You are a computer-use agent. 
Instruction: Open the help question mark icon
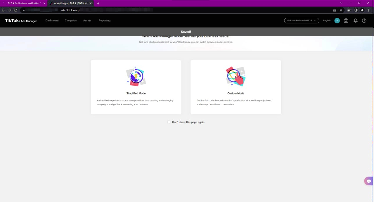[x=364, y=21]
